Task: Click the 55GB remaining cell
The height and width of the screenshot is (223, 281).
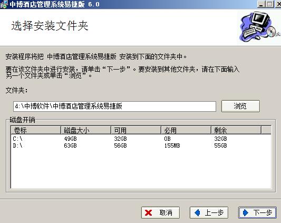Action: pos(220,146)
